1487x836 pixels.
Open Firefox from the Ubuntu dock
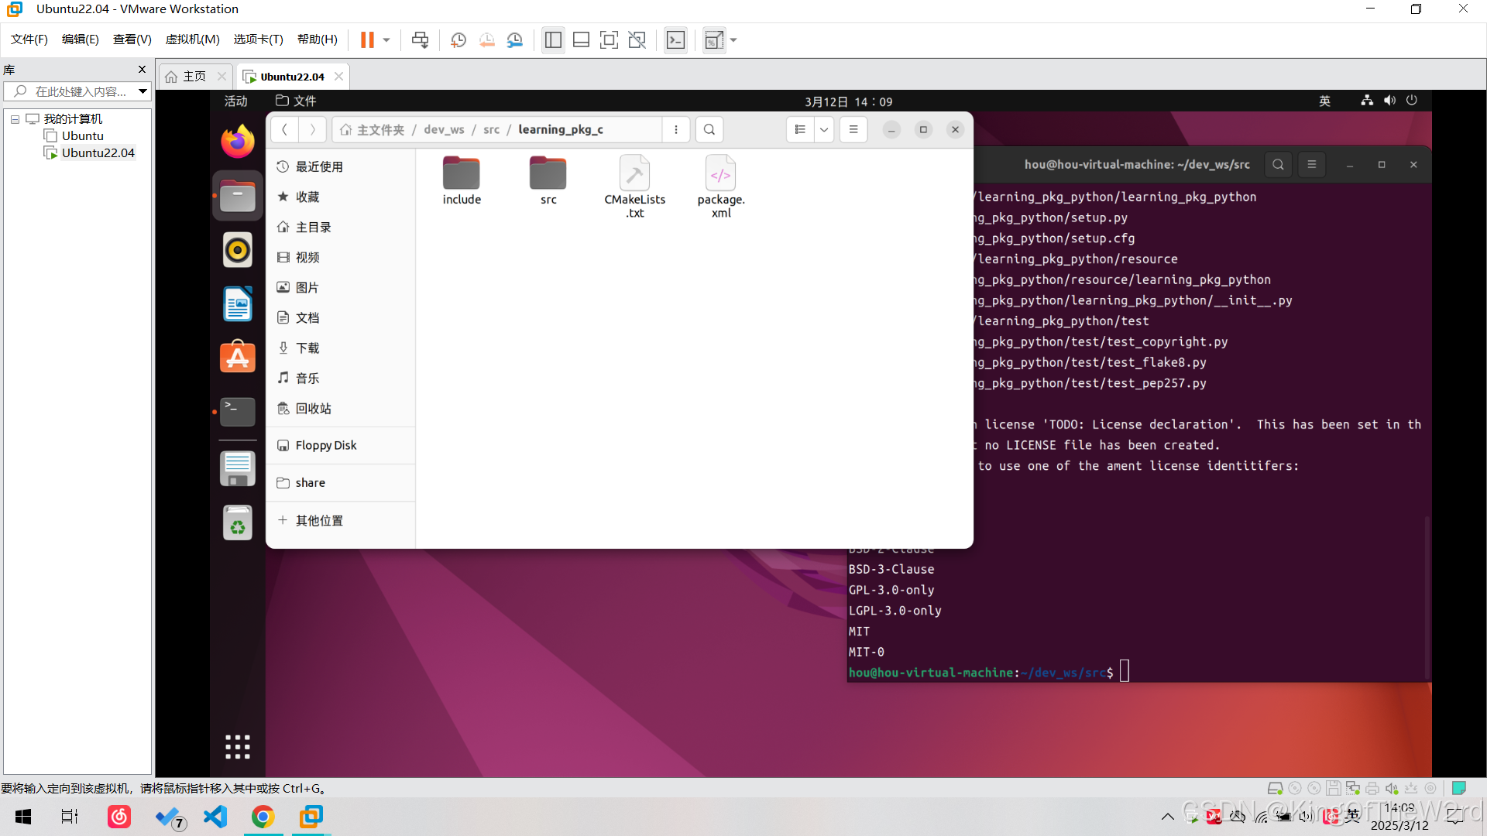point(237,142)
